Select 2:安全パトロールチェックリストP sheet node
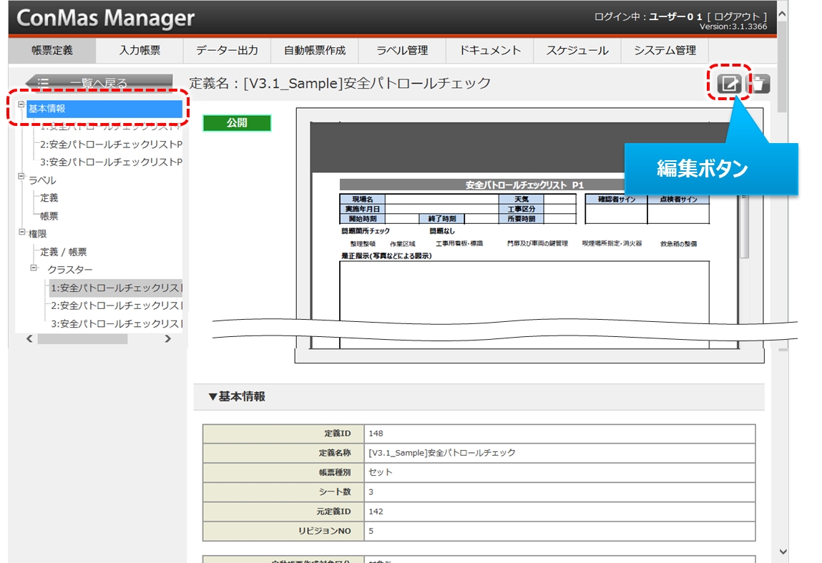This screenshot has width=822, height=563. pyautogui.click(x=111, y=145)
